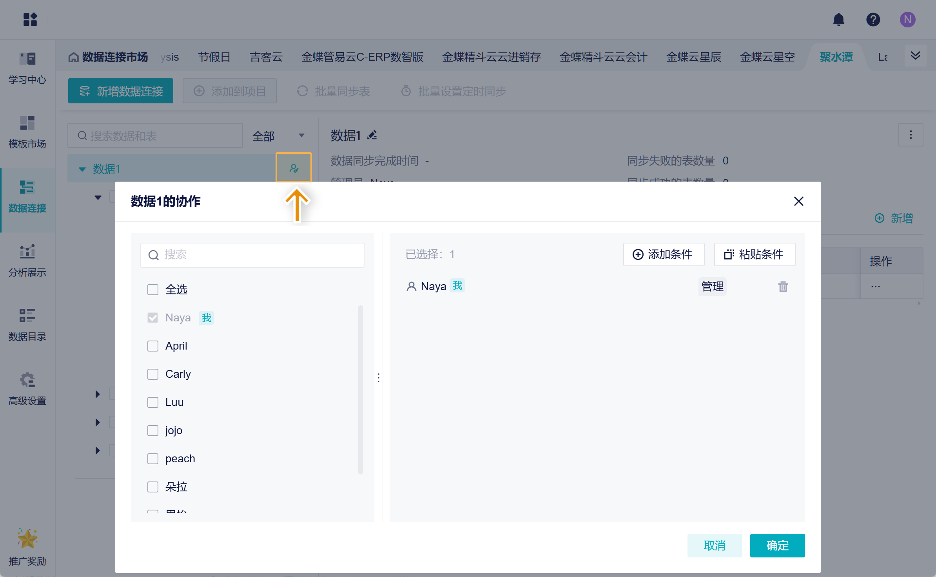Click the notification bell icon
Viewport: 936px width, 577px height.
(x=838, y=20)
